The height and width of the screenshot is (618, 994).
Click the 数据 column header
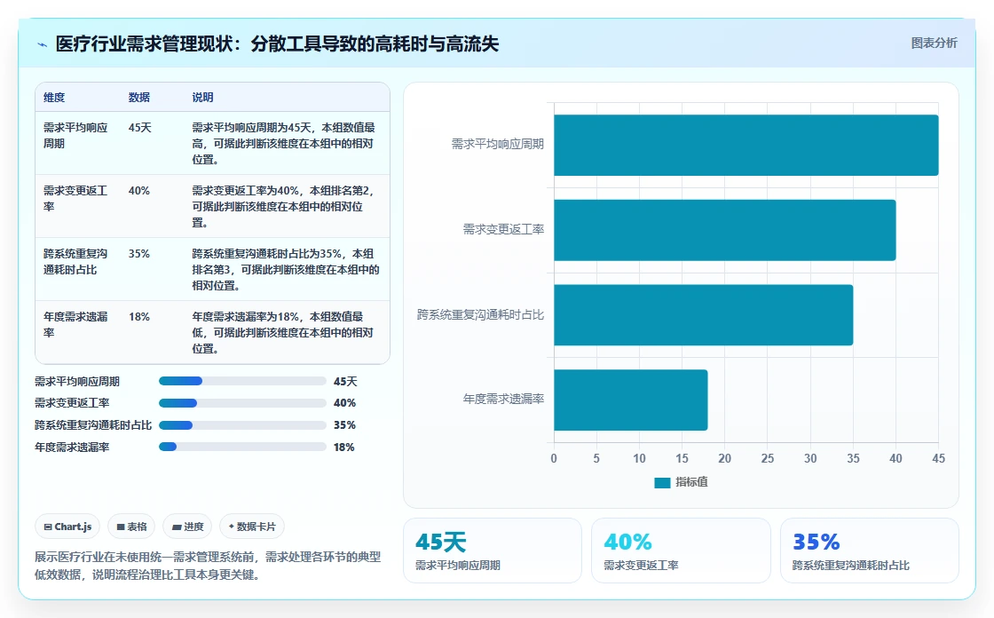138,97
